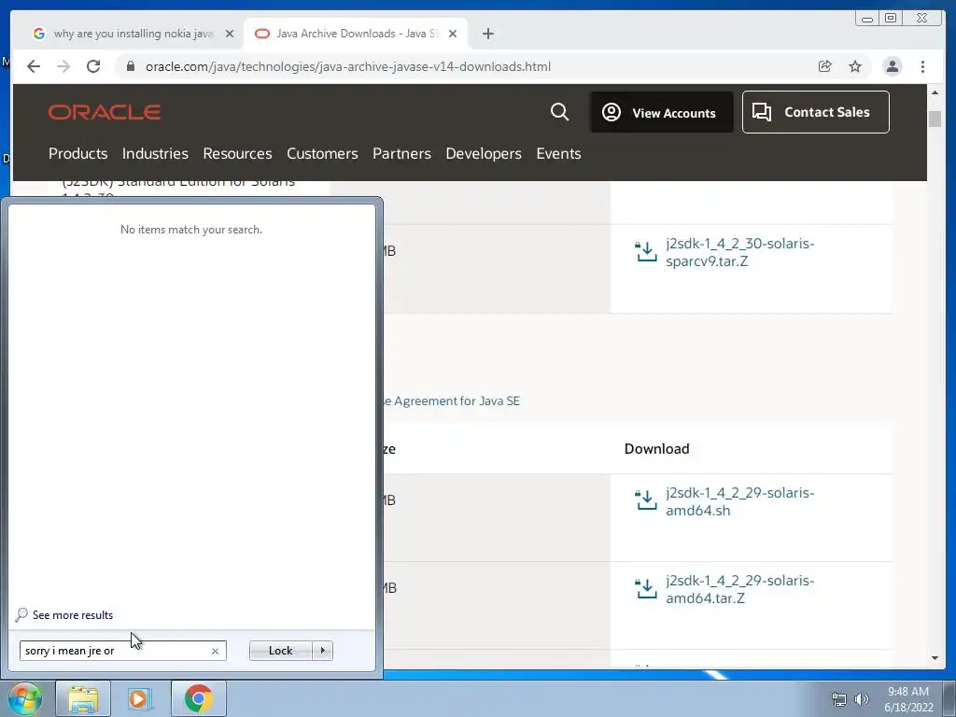The image size is (956, 717).
Task: Open the Products menu
Action: [x=78, y=154]
